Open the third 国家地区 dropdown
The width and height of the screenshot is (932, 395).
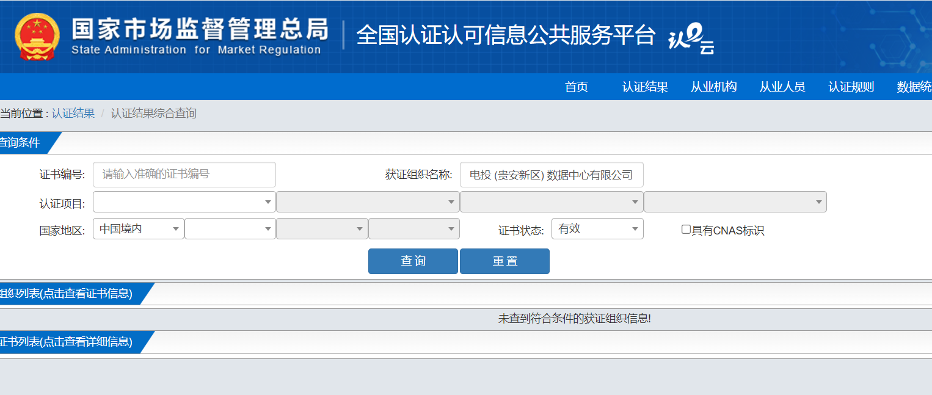pos(322,229)
